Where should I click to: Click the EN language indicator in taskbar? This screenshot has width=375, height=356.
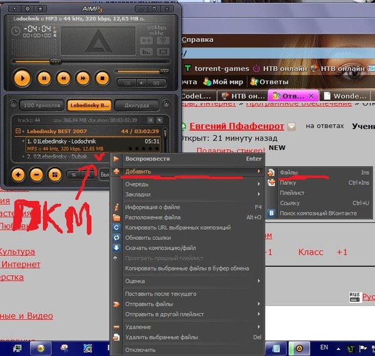tap(324, 347)
